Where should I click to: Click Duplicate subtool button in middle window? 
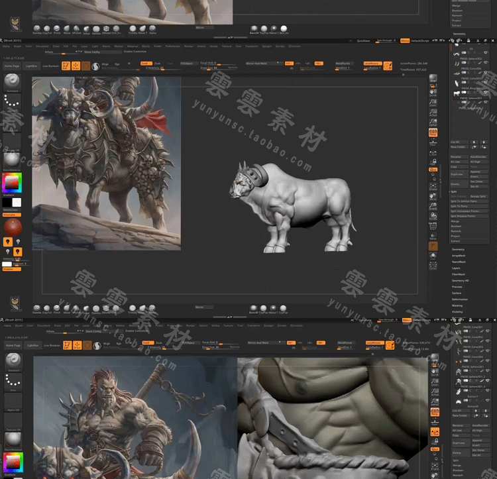(x=459, y=174)
